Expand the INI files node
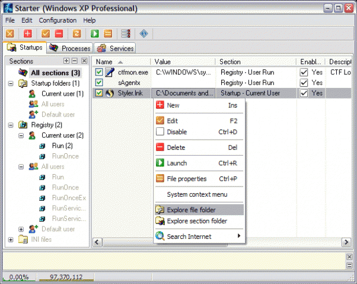Image resolution: width=357 pixels, height=284 pixels. click(11, 240)
